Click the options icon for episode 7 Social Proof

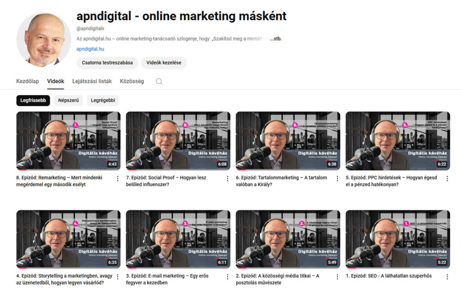[x=226, y=178]
